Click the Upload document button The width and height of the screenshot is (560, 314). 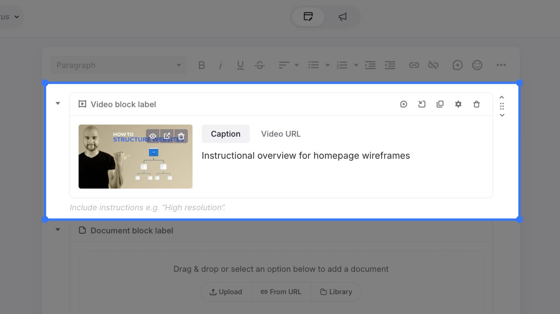(x=226, y=292)
